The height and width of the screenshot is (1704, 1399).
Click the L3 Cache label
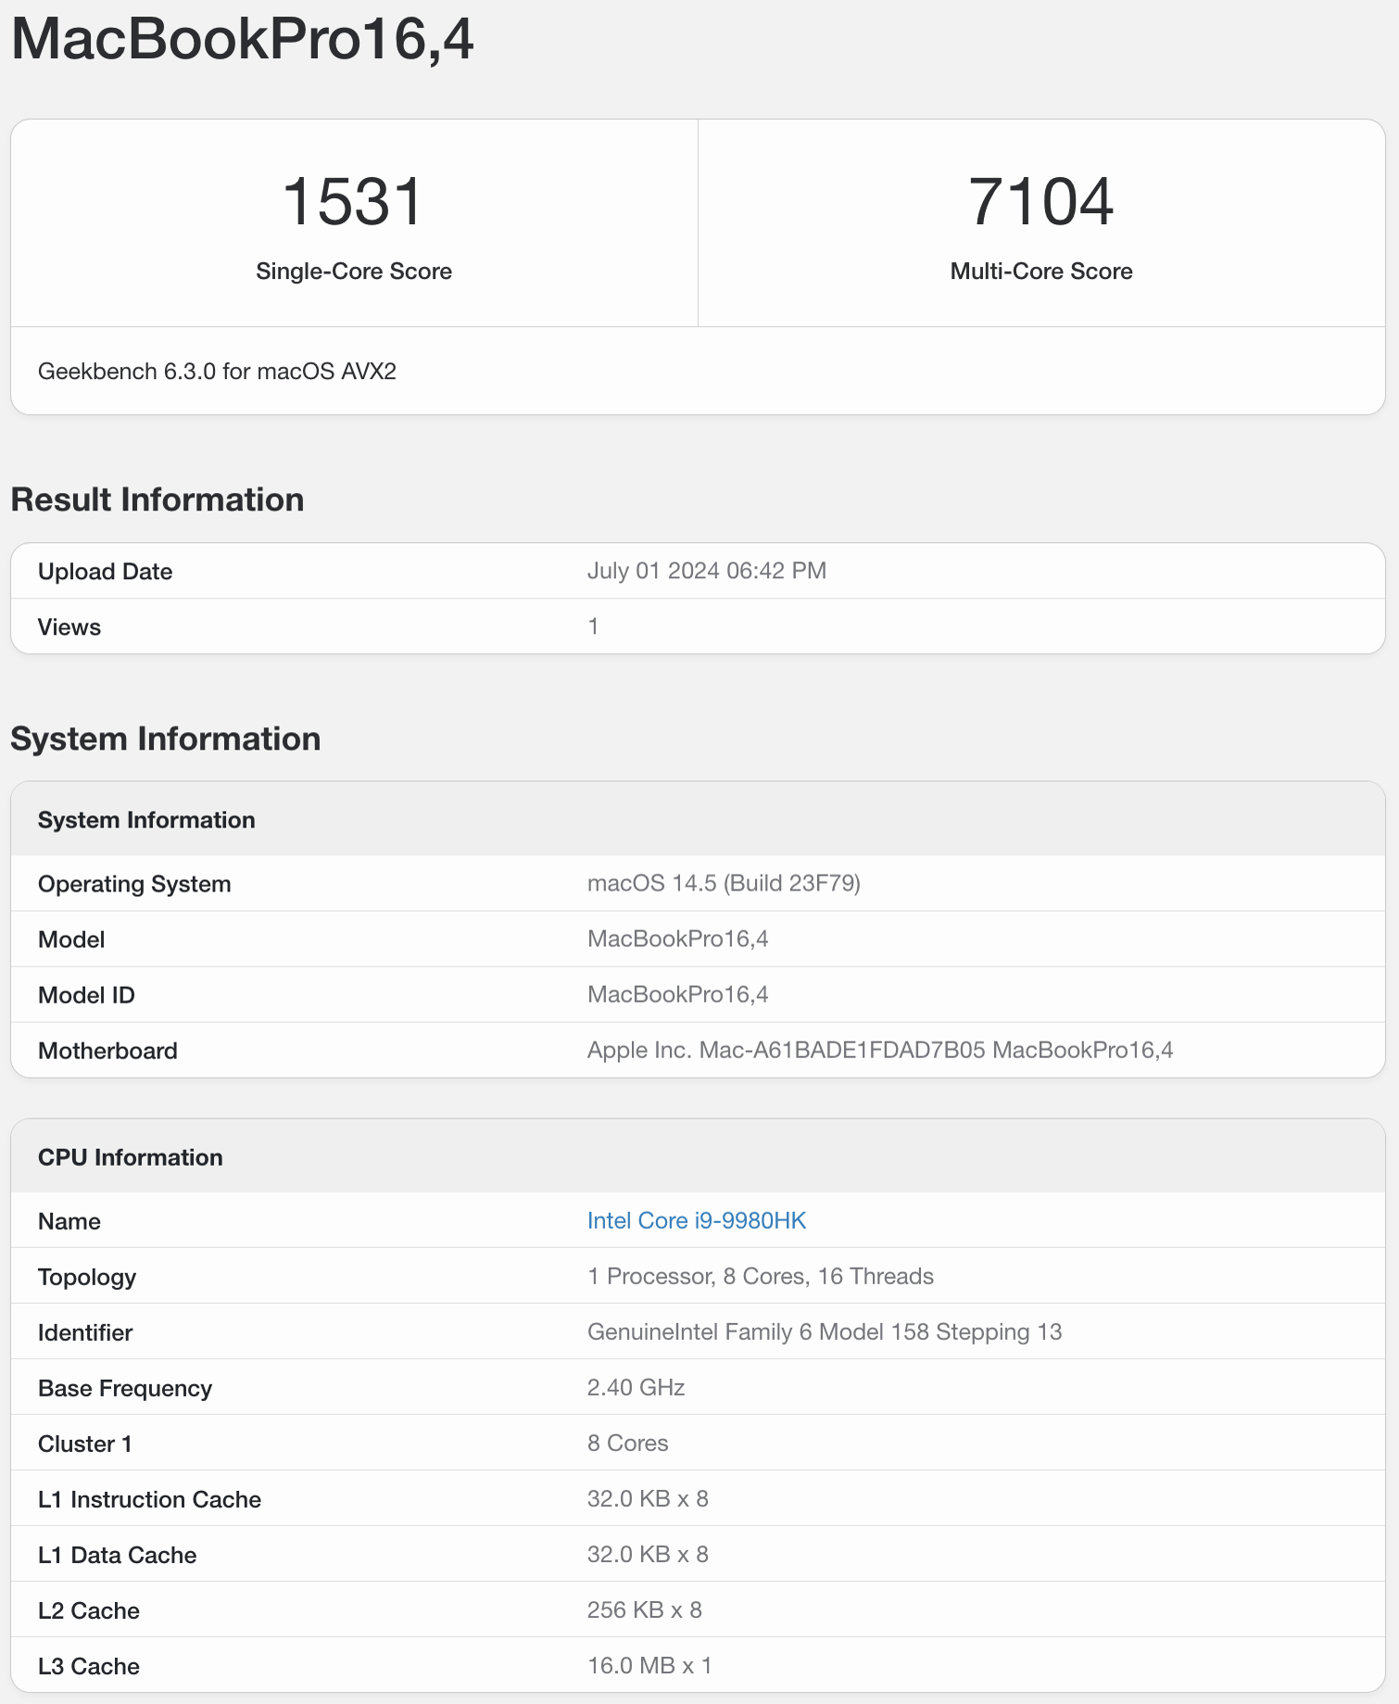89,1666
